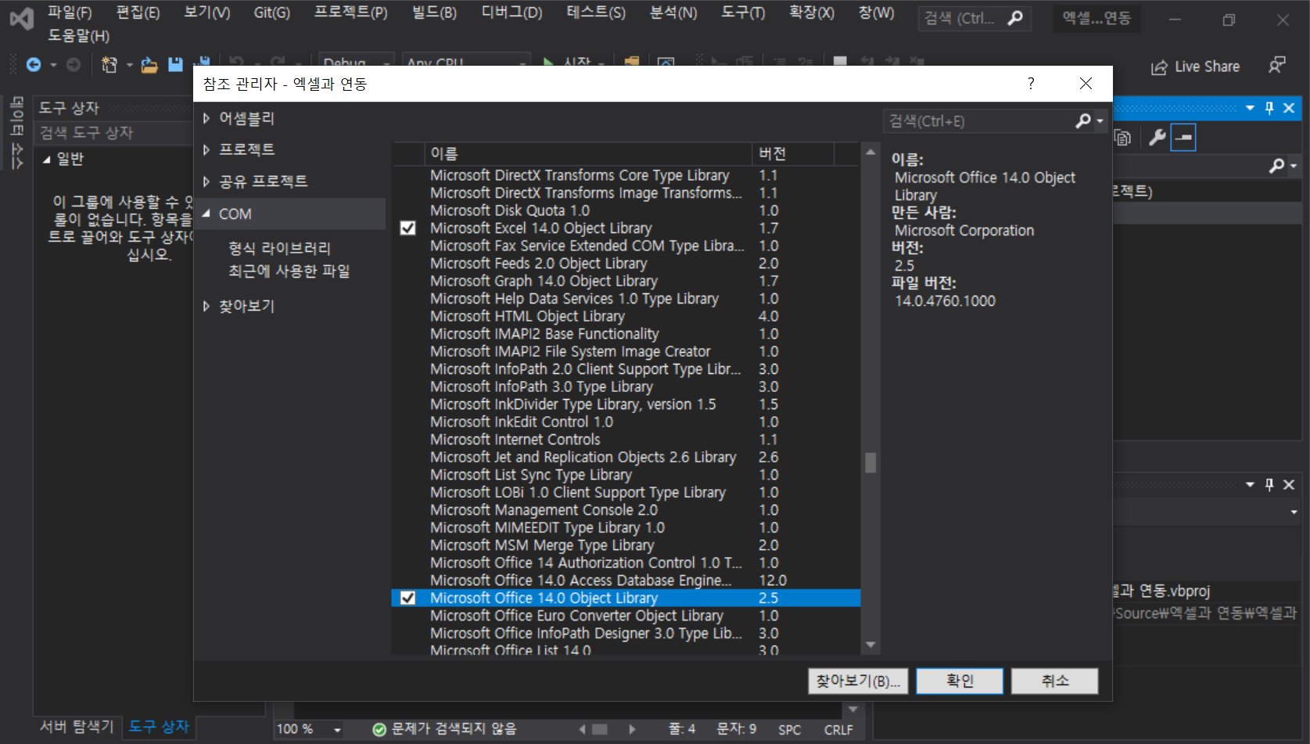
Task: Open the 도움말(H) menu
Action: pos(78,36)
